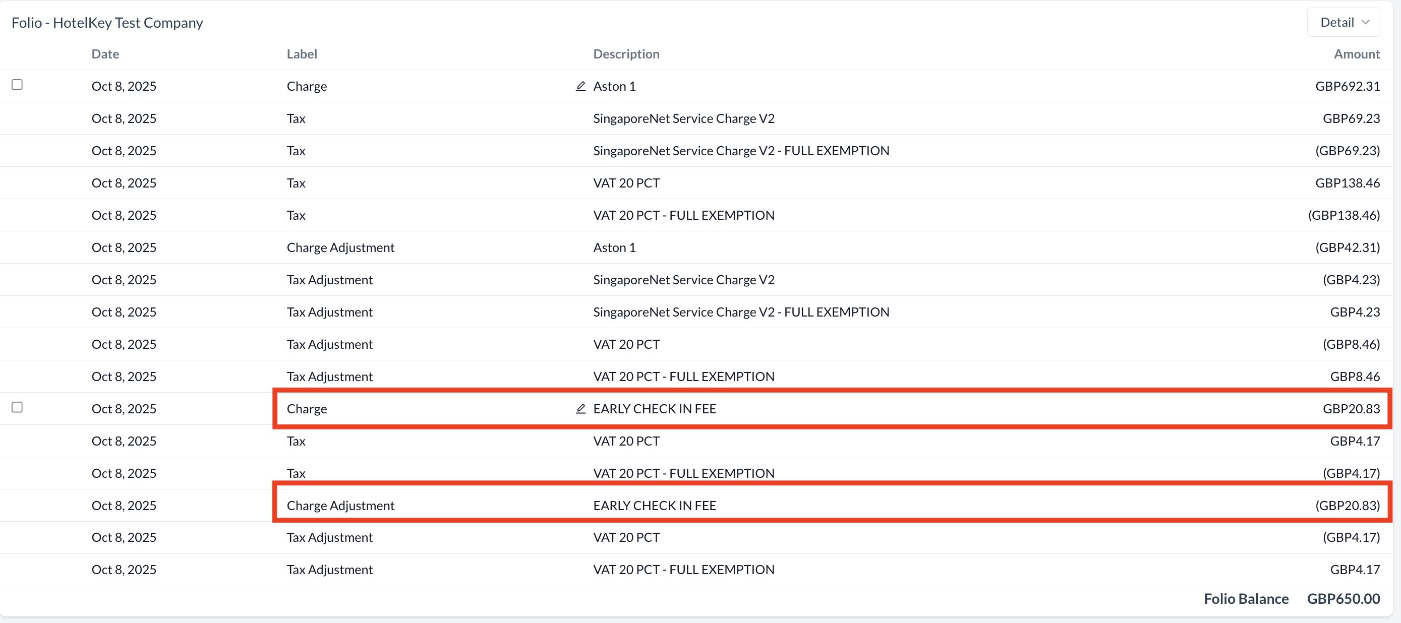
Task: Click the Detail dropdown chevron arrow
Action: tap(1366, 22)
